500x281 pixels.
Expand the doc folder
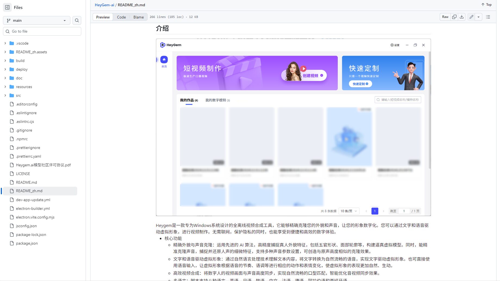(x=5, y=78)
